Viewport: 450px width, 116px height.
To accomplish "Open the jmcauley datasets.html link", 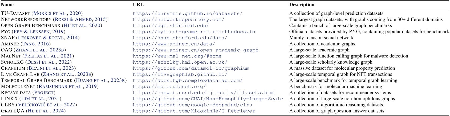I will pyautogui.click(x=205, y=93).
